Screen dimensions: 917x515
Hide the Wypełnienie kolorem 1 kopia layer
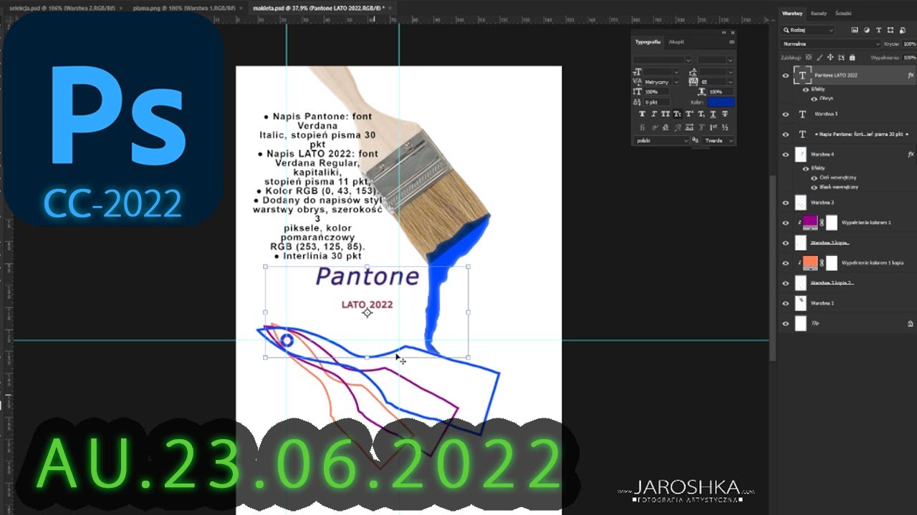coord(786,263)
